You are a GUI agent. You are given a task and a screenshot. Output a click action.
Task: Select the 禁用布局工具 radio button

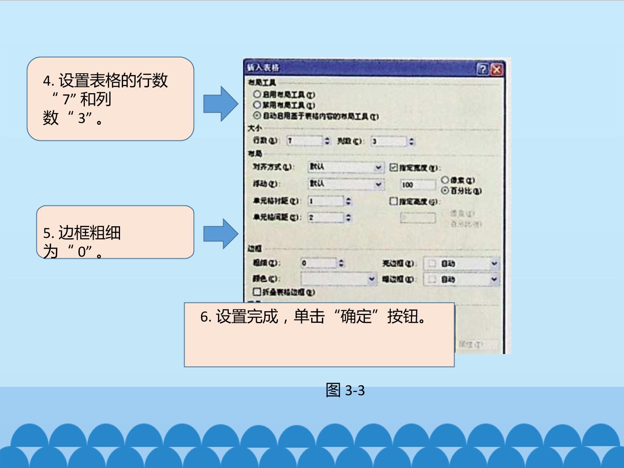point(257,105)
